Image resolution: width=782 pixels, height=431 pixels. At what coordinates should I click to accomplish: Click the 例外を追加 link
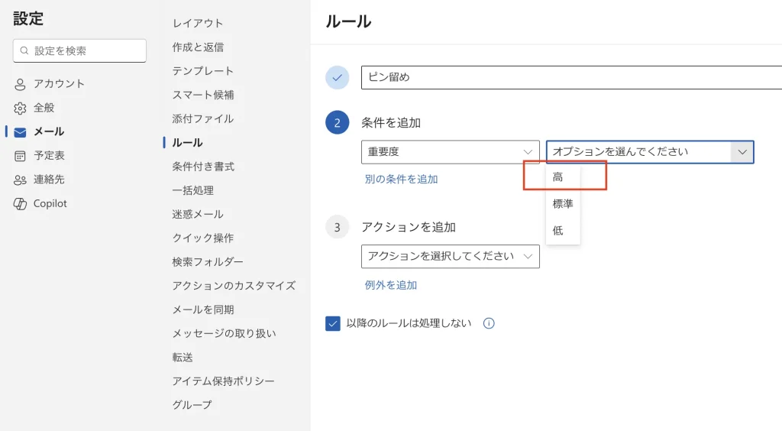[x=391, y=285]
